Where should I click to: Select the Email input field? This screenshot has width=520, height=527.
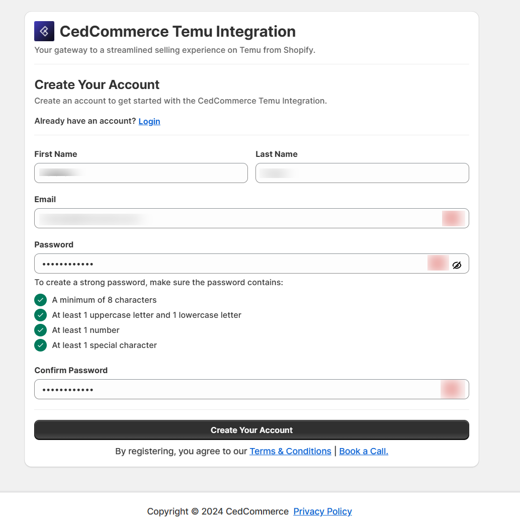251,218
